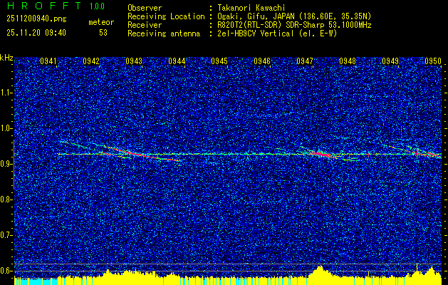Image resolution: width=448 pixels, height=285 pixels.
Task: Click the 0946 time marker
Action: pyautogui.click(x=262, y=61)
